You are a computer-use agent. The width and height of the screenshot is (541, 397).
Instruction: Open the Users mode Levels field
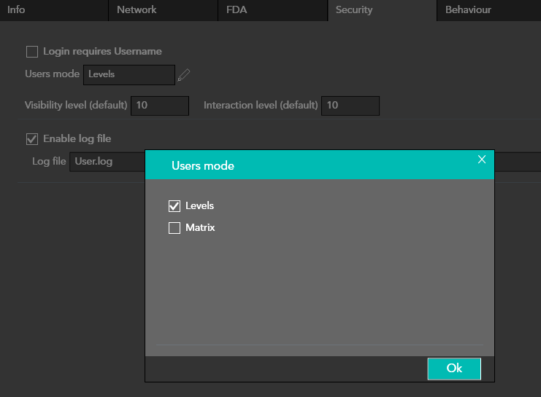coord(128,74)
